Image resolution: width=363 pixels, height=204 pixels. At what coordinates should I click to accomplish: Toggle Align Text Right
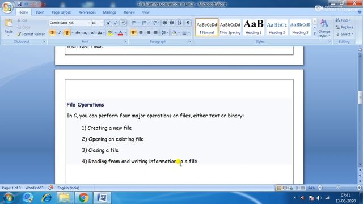coord(148,33)
